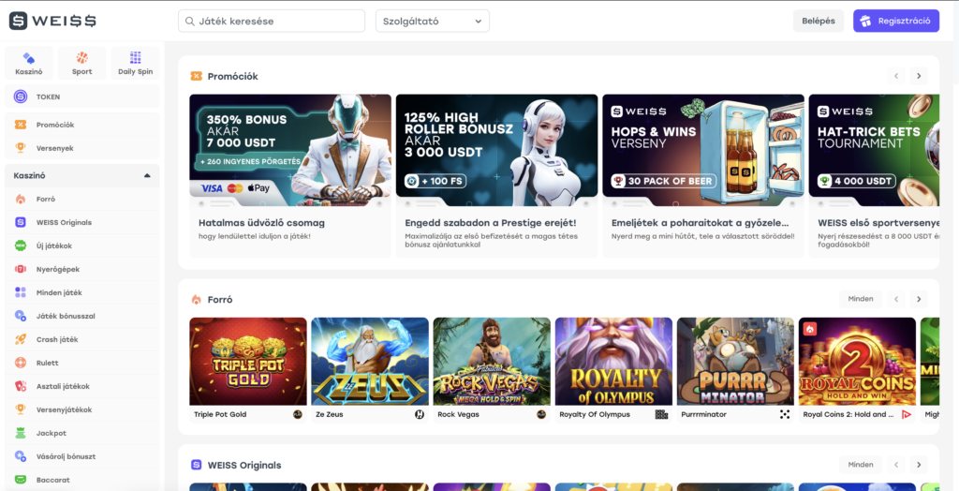Select the Crash játék rocket icon
Image resolution: width=959 pixels, height=491 pixels.
coord(21,339)
